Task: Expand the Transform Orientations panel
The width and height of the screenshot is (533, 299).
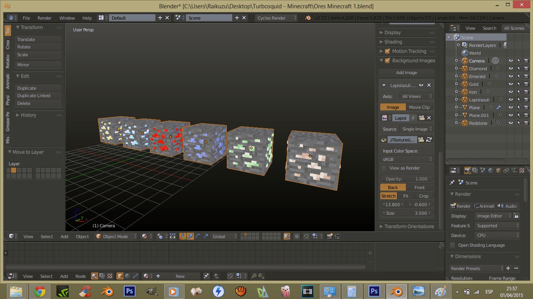Action: click(x=407, y=226)
